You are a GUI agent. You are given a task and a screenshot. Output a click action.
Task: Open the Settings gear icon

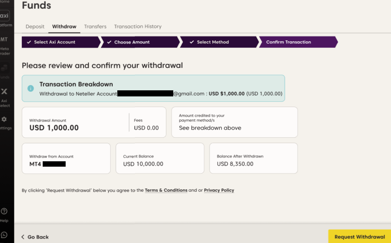pyautogui.click(x=4, y=119)
